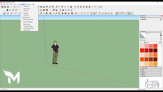The width and height of the screenshot is (163, 92).
Task: Open Ruby Console from Window menu
Action: pyautogui.click(x=30, y=24)
